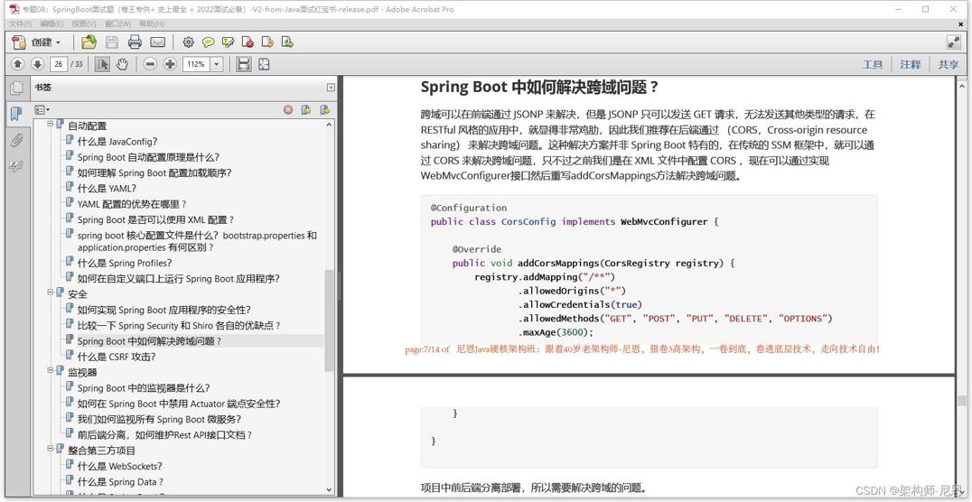Viewport: 972px width, 502px height.
Task: Open bookmark 什么是 CSRF 攻击?
Action: pyautogui.click(x=116, y=357)
